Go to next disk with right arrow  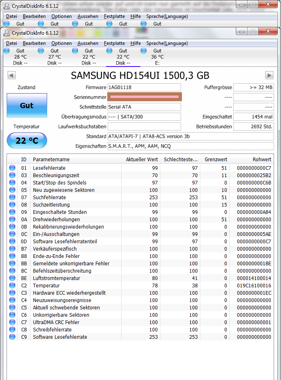click(x=269, y=75)
